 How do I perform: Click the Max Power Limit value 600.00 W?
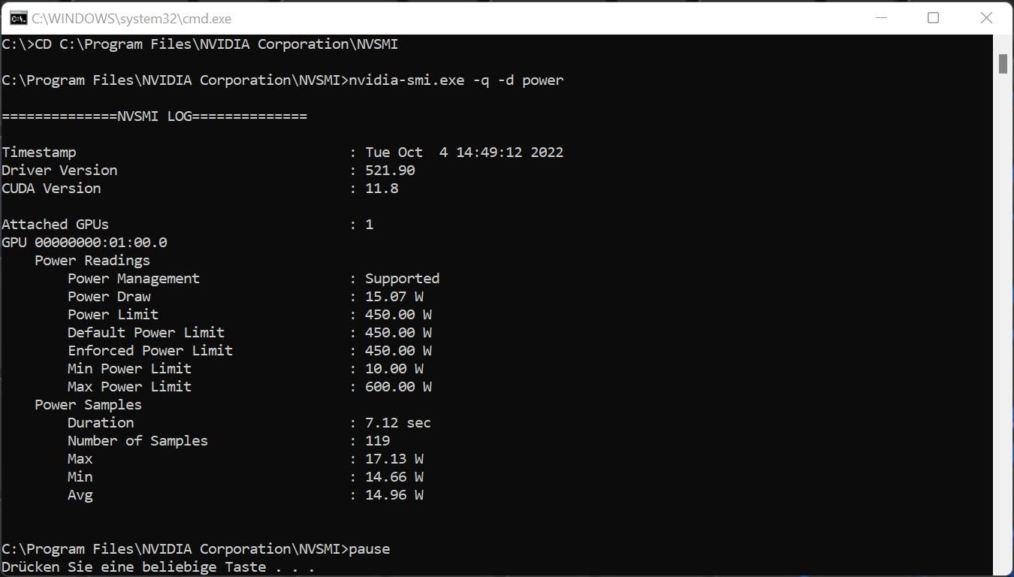click(x=398, y=387)
